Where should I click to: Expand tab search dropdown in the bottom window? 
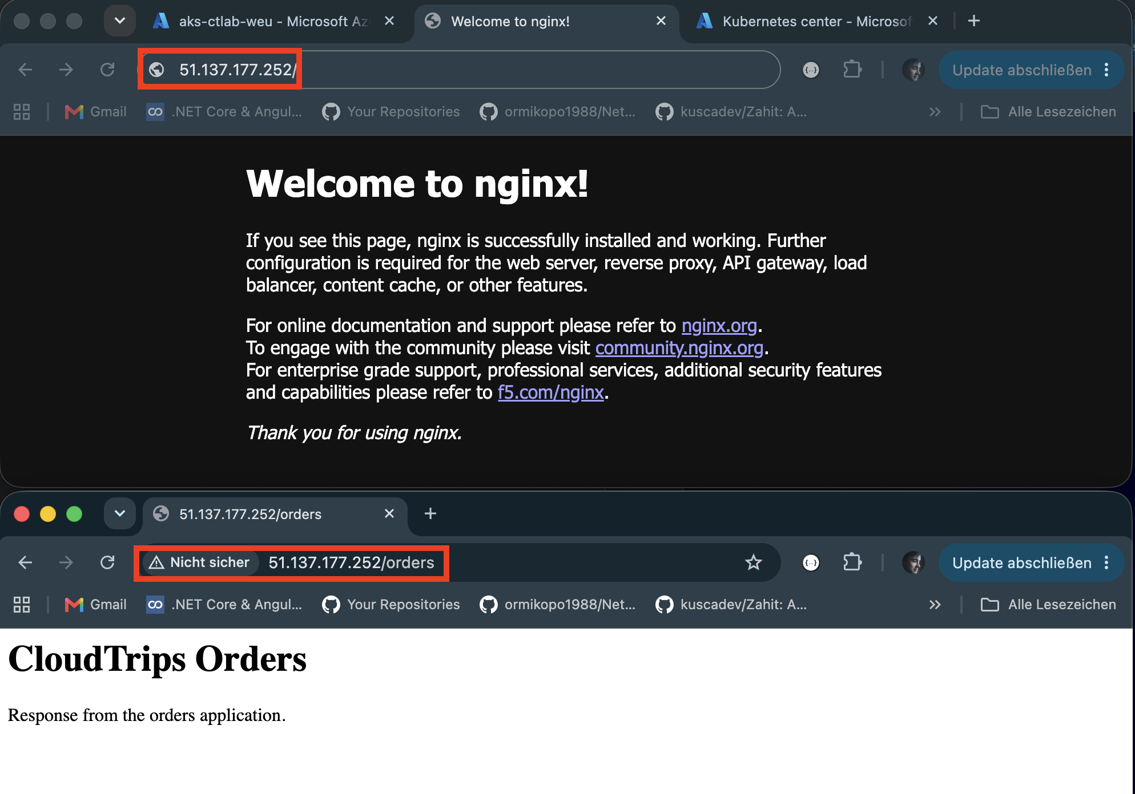pos(120,514)
